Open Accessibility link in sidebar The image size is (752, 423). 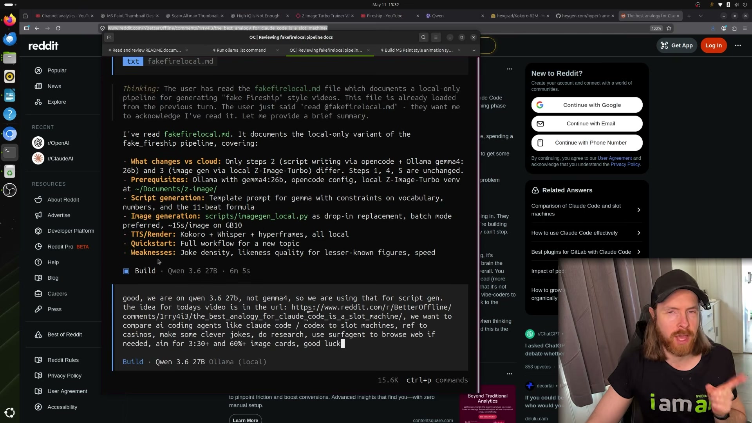(62, 407)
